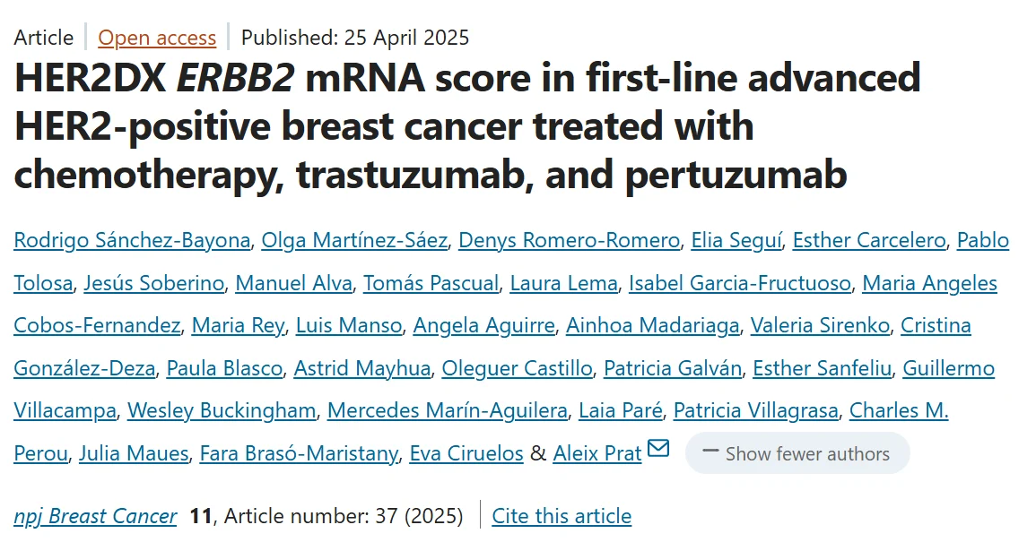
Task: Open Denys Romero-Romero author details
Action: 570,240
